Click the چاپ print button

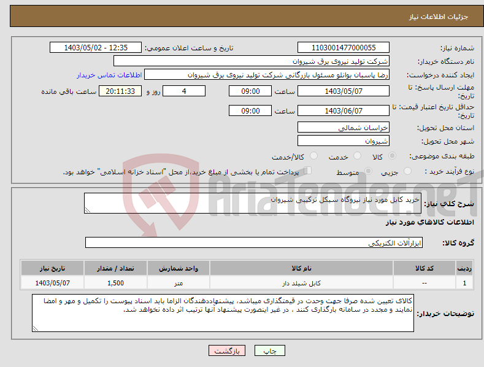[x=270, y=350]
